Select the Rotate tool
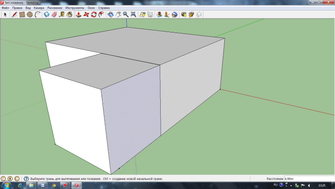The image size is (335, 189). coord(94,15)
